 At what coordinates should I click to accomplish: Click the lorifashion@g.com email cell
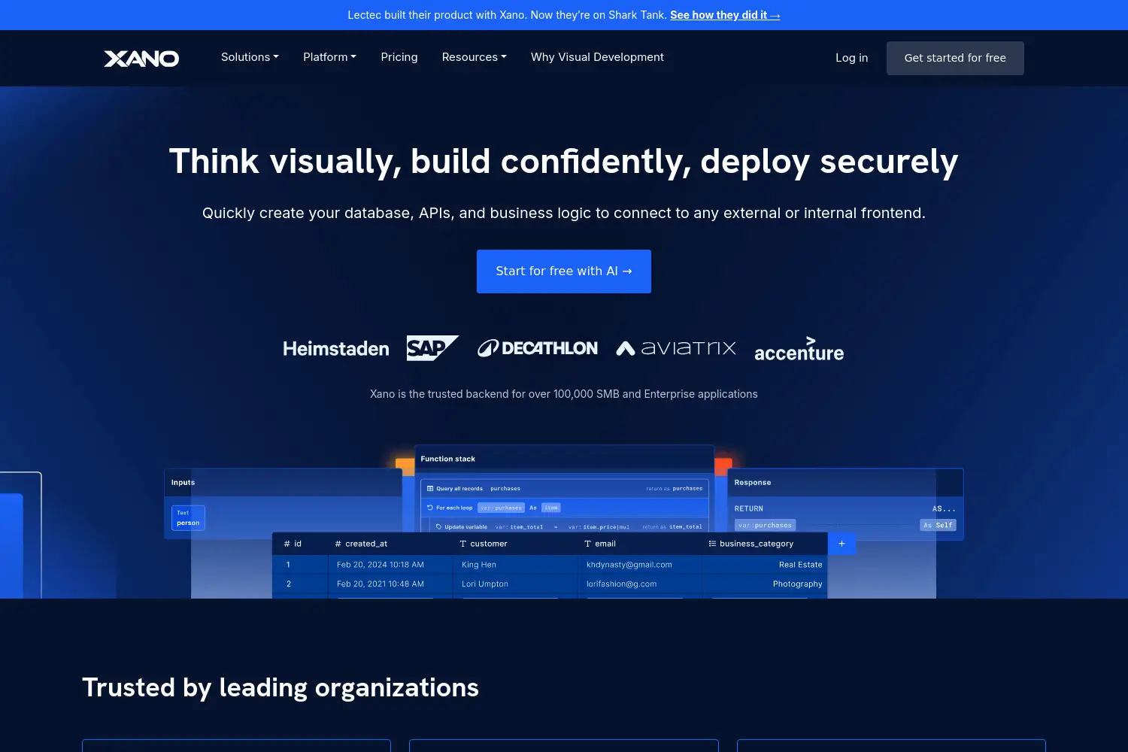point(622,584)
